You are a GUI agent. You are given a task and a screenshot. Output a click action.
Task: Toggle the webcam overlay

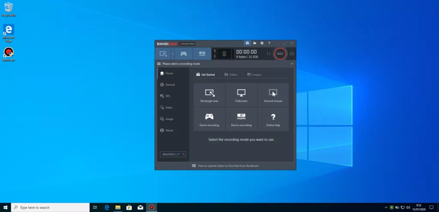[x=224, y=54]
